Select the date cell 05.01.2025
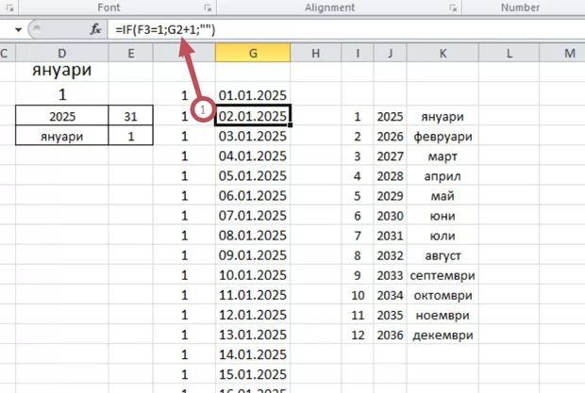The image size is (585, 393). tap(253, 175)
